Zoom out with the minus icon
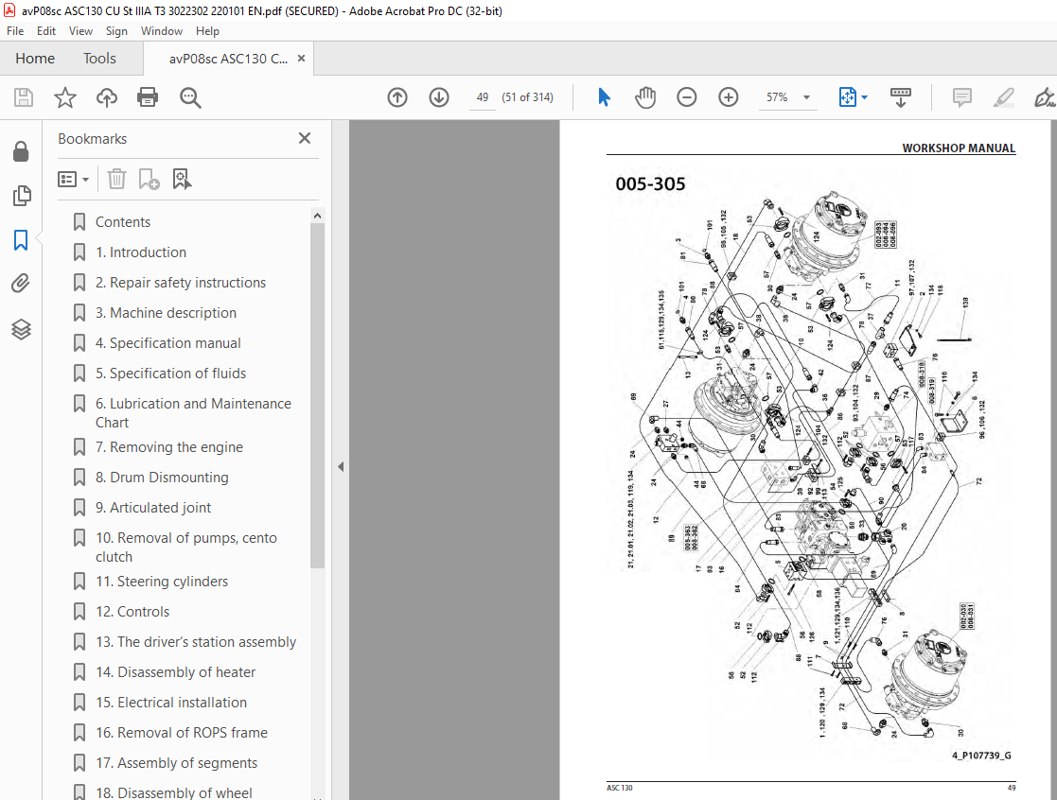Image resolution: width=1057 pixels, height=800 pixels. (687, 97)
